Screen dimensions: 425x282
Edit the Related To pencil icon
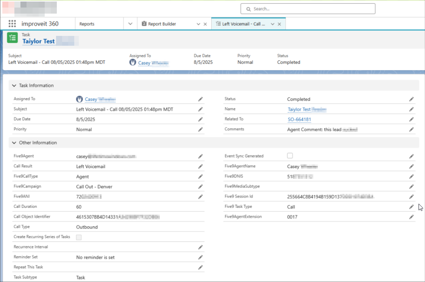pyautogui.click(x=411, y=119)
